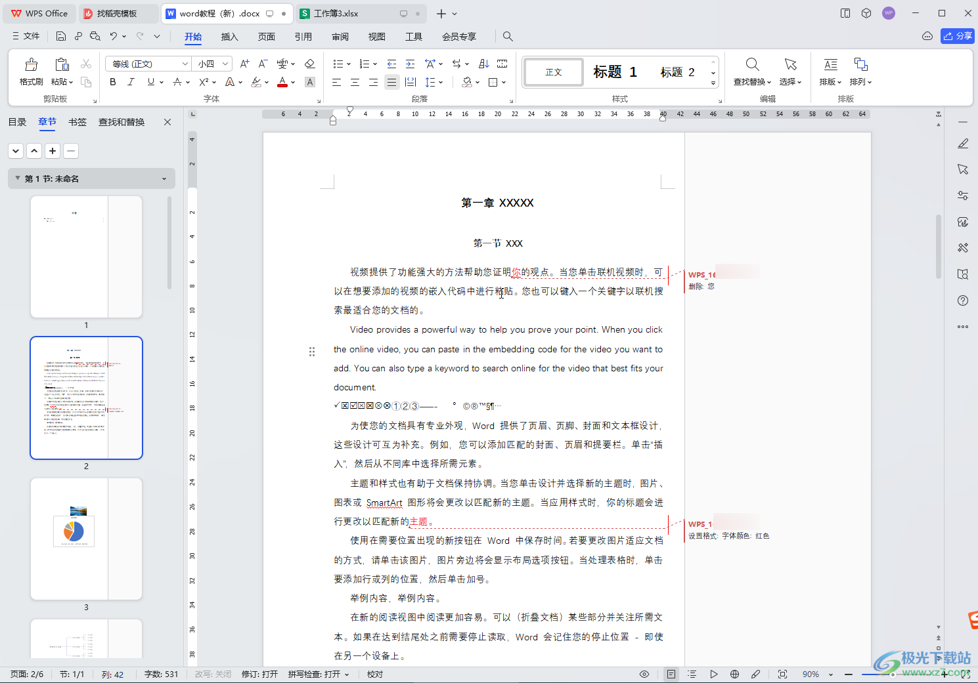Screen dimensions: 978x683
Task: Click the 分享 share button
Action: [x=957, y=36]
